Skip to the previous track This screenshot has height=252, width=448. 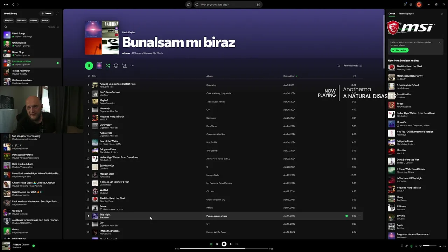click(217, 244)
